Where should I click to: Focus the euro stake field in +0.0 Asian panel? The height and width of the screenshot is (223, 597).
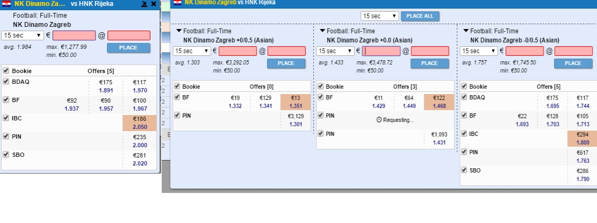(381, 51)
